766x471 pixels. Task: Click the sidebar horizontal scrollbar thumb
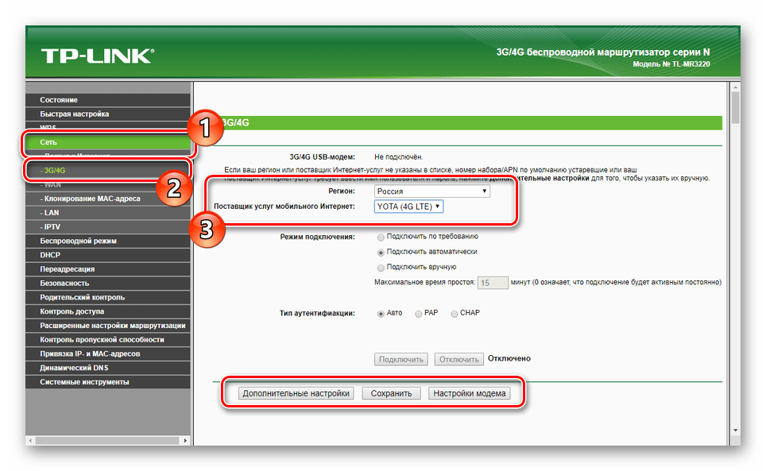(x=107, y=440)
